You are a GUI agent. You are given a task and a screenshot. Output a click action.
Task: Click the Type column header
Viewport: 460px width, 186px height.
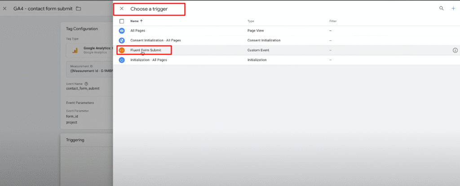point(251,21)
